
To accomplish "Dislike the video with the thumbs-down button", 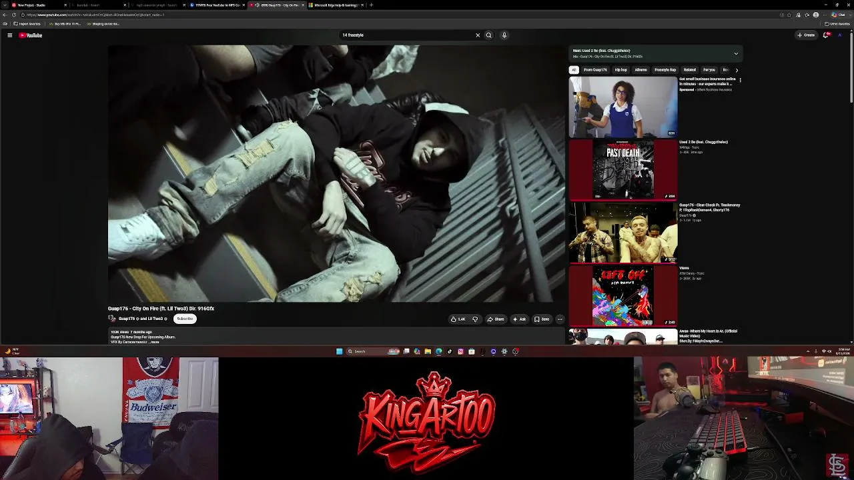I will point(475,319).
